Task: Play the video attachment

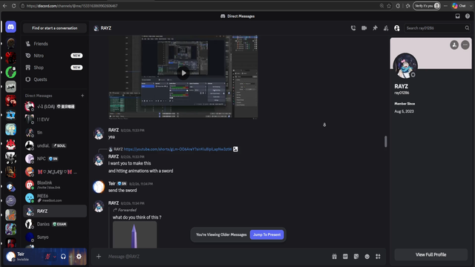Action: pos(183,73)
